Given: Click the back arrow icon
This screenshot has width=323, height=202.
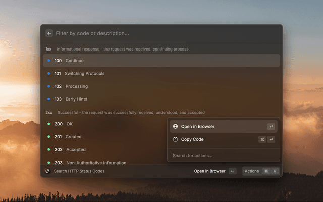Looking at the screenshot, I should click(x=49, y=33).
